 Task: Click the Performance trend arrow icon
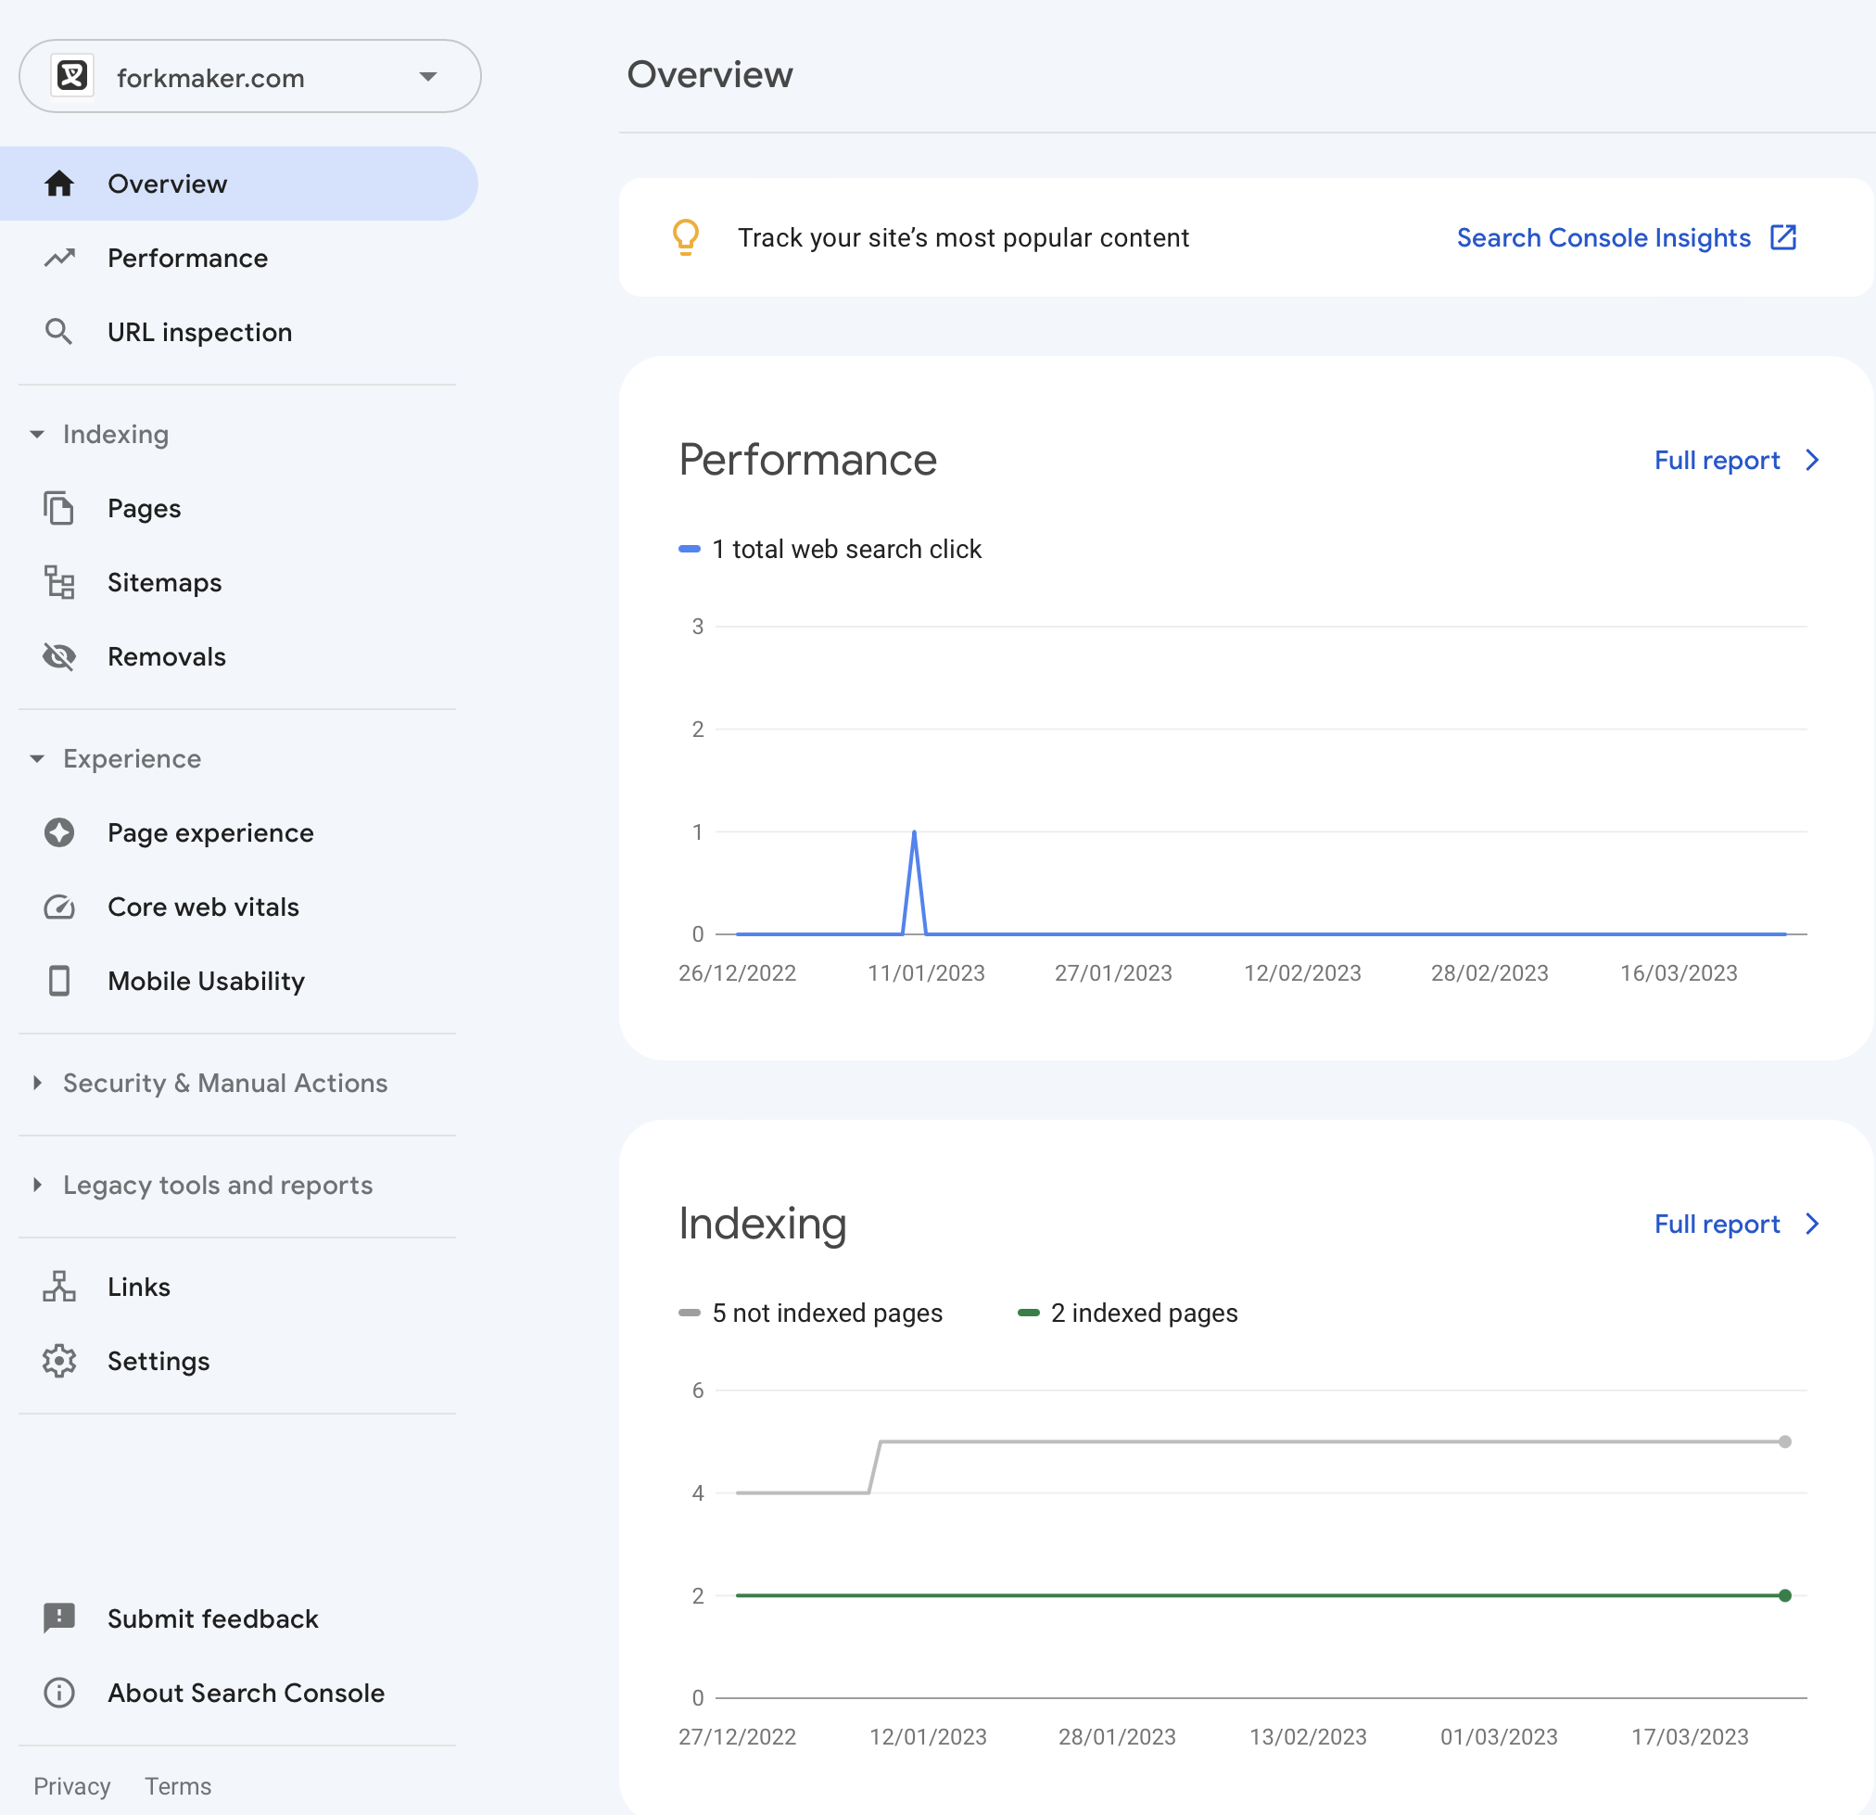click(59, 259)
